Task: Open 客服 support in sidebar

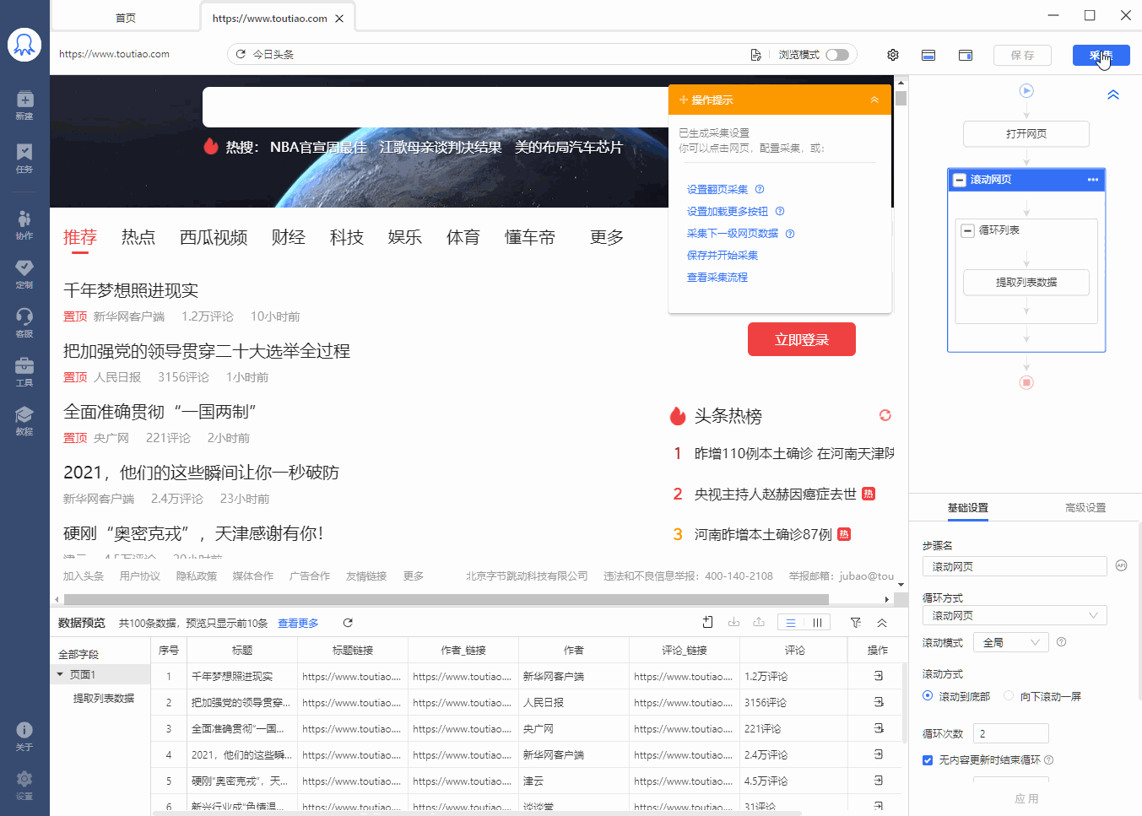Action: (24, 322)
